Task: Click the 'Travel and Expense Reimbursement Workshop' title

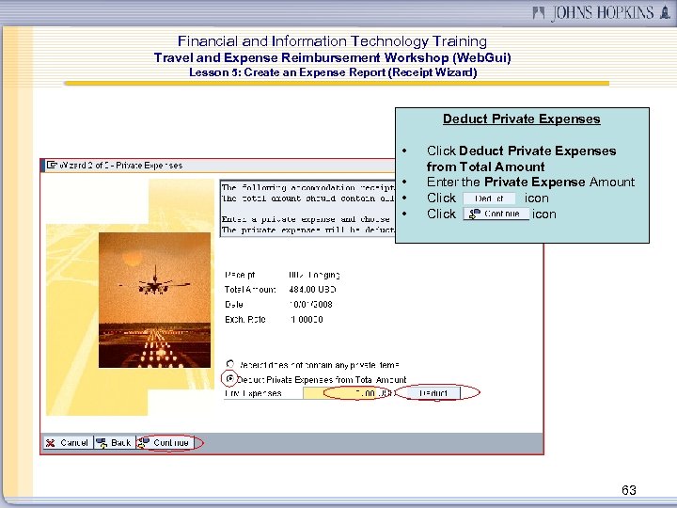Action: pos(333,57)
